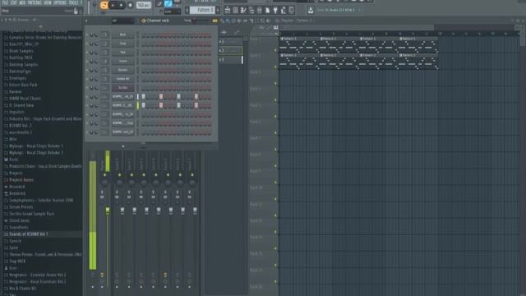
Task: Expand the Packs folder in browser
Action: coord(14,160)
